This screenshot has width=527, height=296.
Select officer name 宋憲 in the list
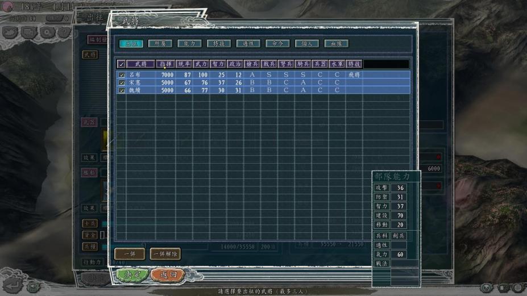[135, 82]
